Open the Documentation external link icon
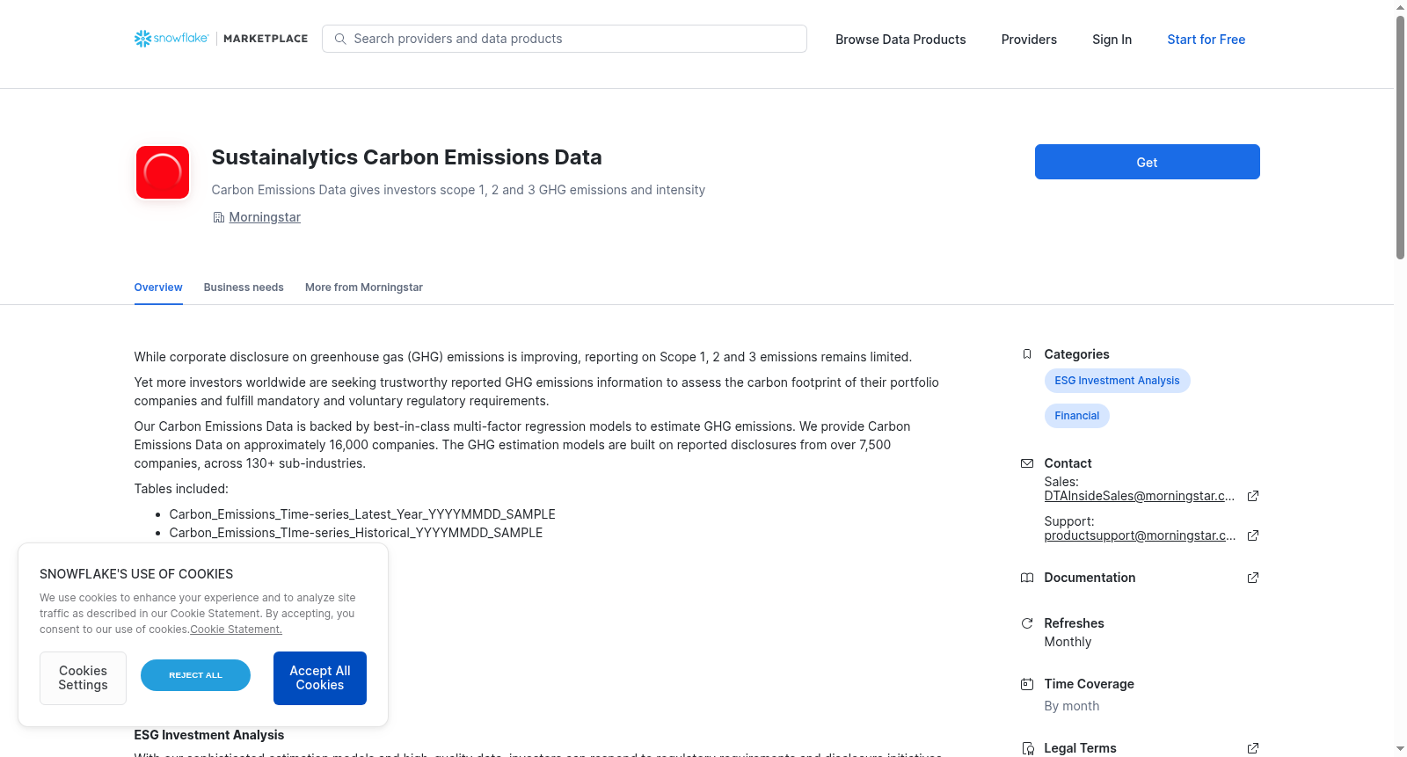The image size is (1407, 757). (1253, 578)
